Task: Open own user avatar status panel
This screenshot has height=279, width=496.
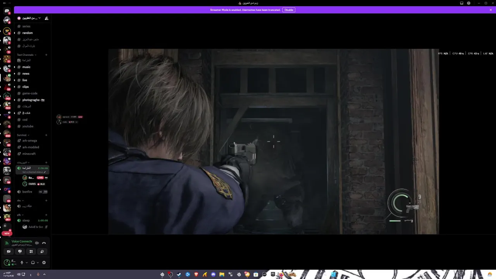Action: click(7, 262)
